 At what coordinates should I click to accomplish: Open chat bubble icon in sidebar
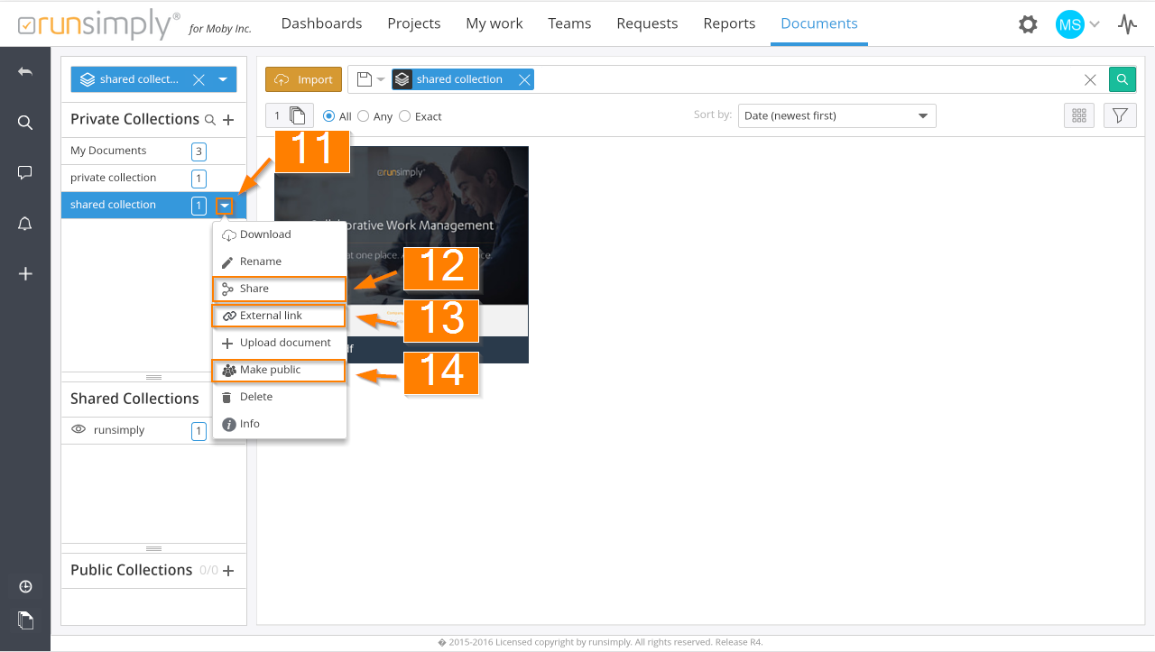point(25,173)
